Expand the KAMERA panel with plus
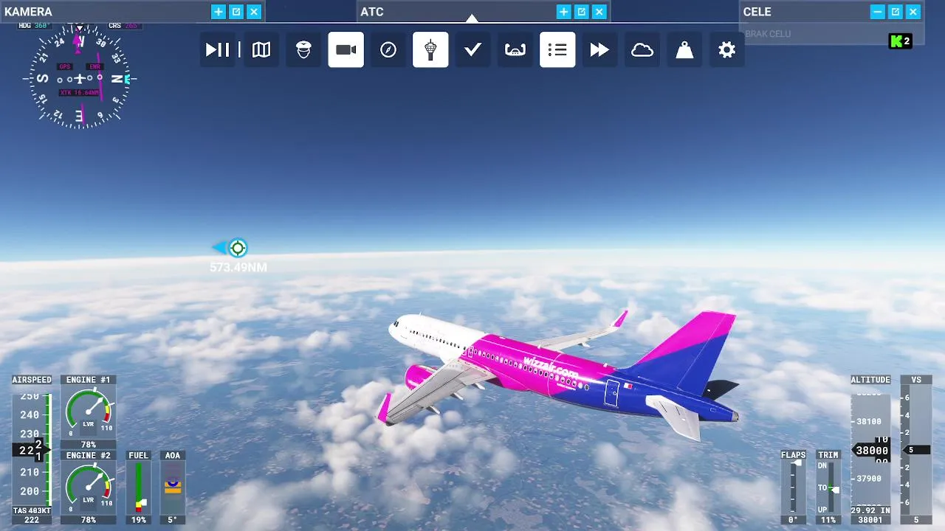This screenshot has width=945, height=531. click(x=218, y=12)
